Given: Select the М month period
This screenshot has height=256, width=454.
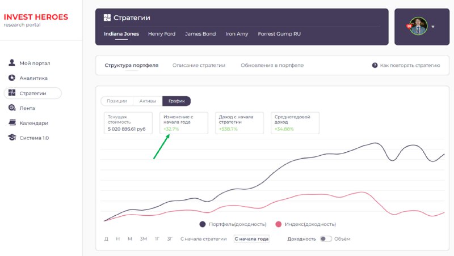Looking at the screenshot, I should tap(130, 239).
